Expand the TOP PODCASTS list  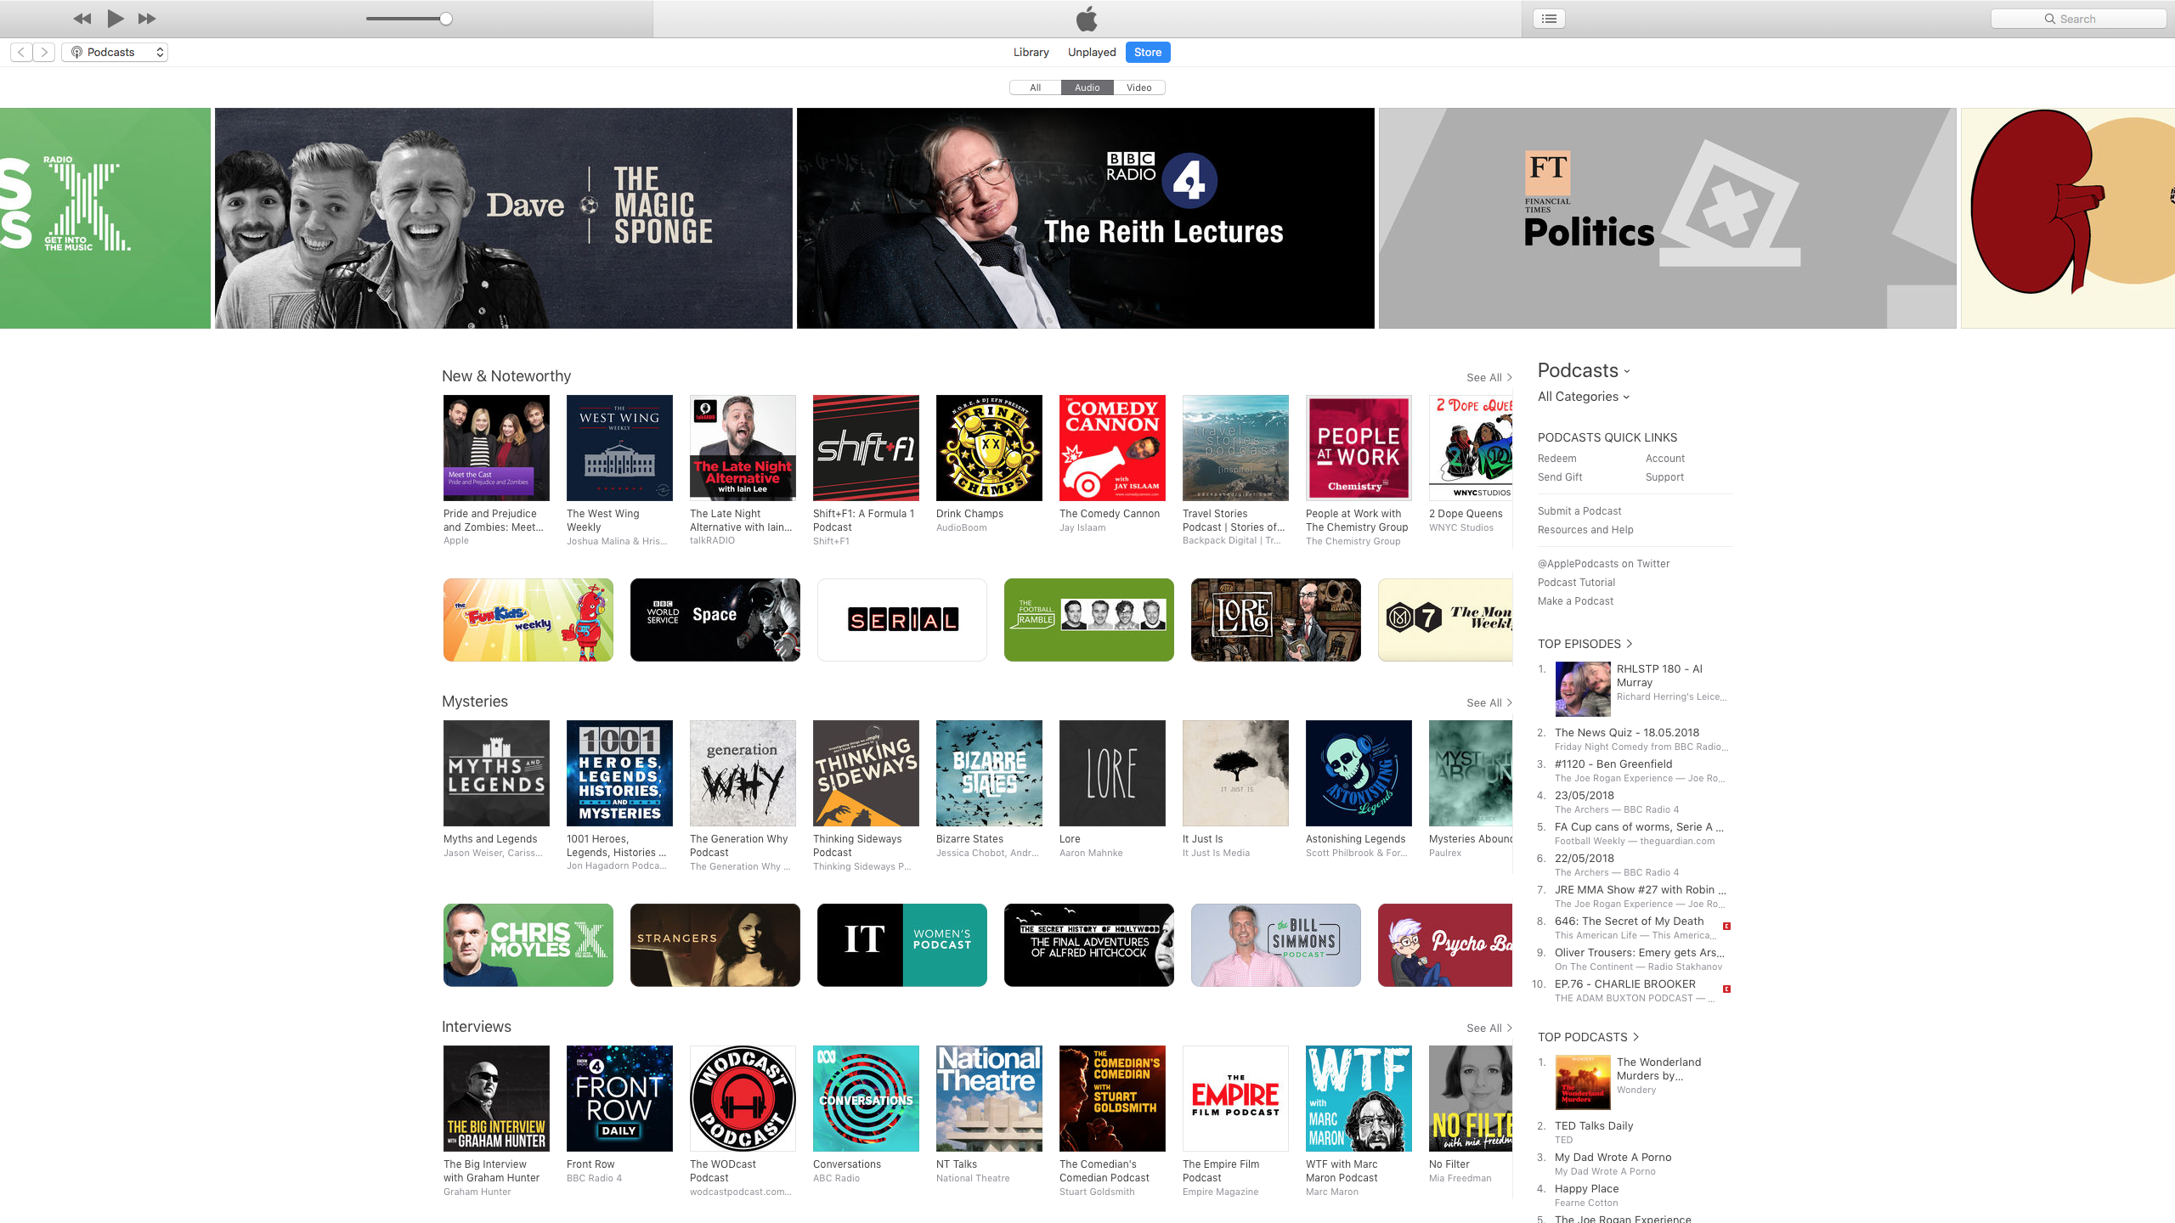point(1588,1037)
